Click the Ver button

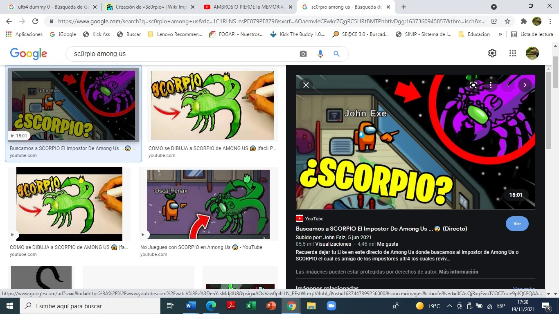pos(517,224)
